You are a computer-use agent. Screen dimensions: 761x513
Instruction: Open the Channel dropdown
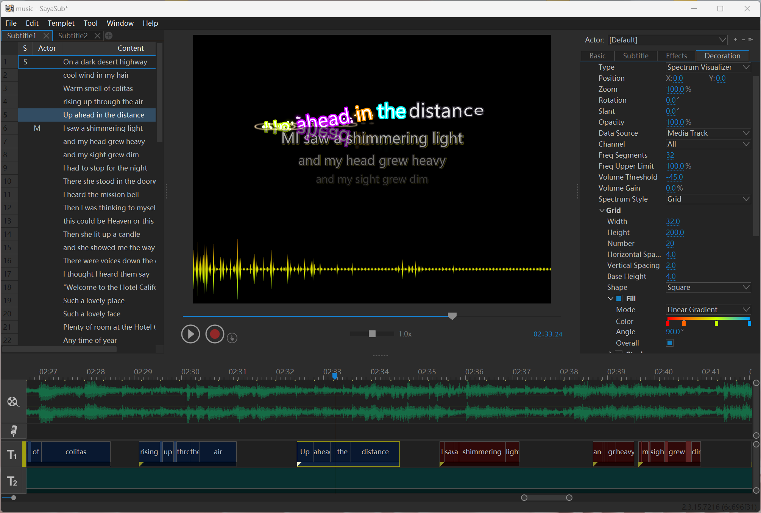[x=708, y=144]
